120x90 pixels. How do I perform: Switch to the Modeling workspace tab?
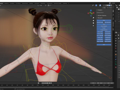6,3
